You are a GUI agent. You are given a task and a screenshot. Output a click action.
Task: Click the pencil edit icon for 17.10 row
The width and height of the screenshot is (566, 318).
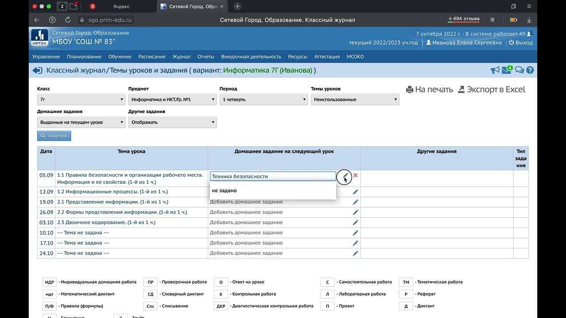tap(356, 243)
